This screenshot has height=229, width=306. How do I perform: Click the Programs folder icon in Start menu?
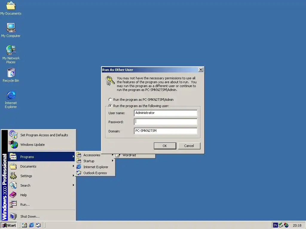13,157
